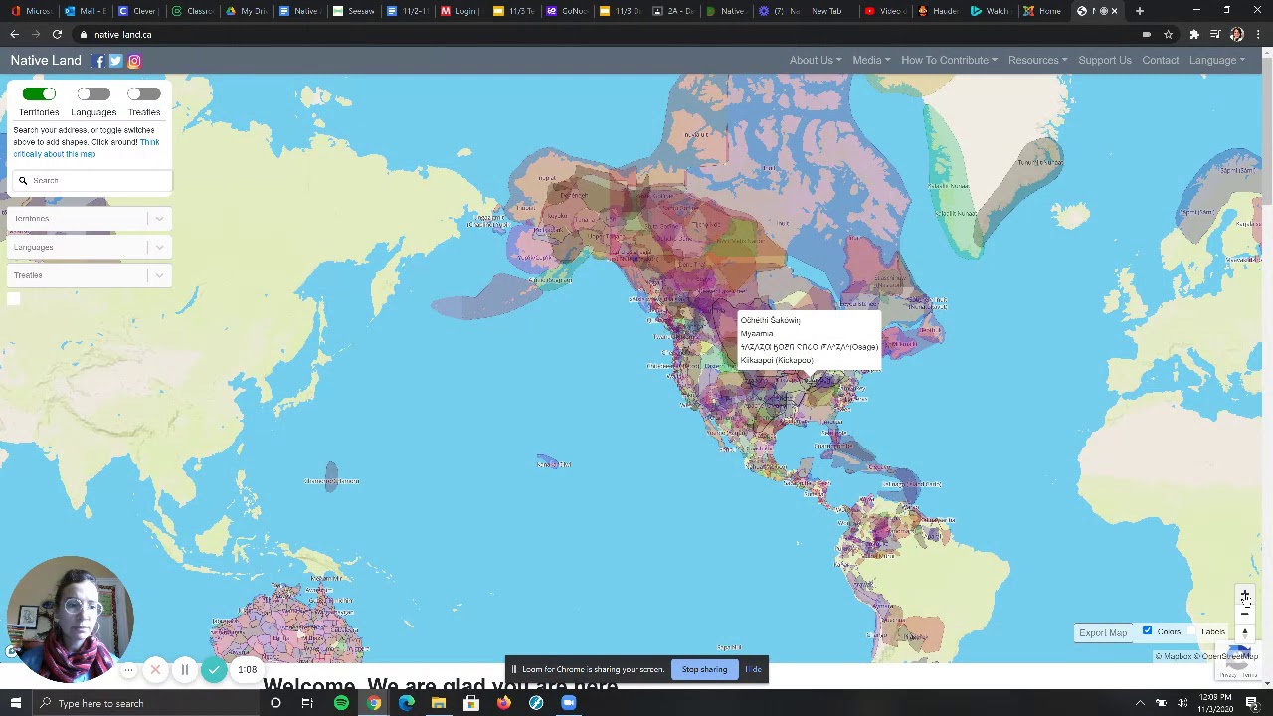This screenshot has height=716, width=1273.
Task: Open the About Us menu
Action: (x=816, y=61)
